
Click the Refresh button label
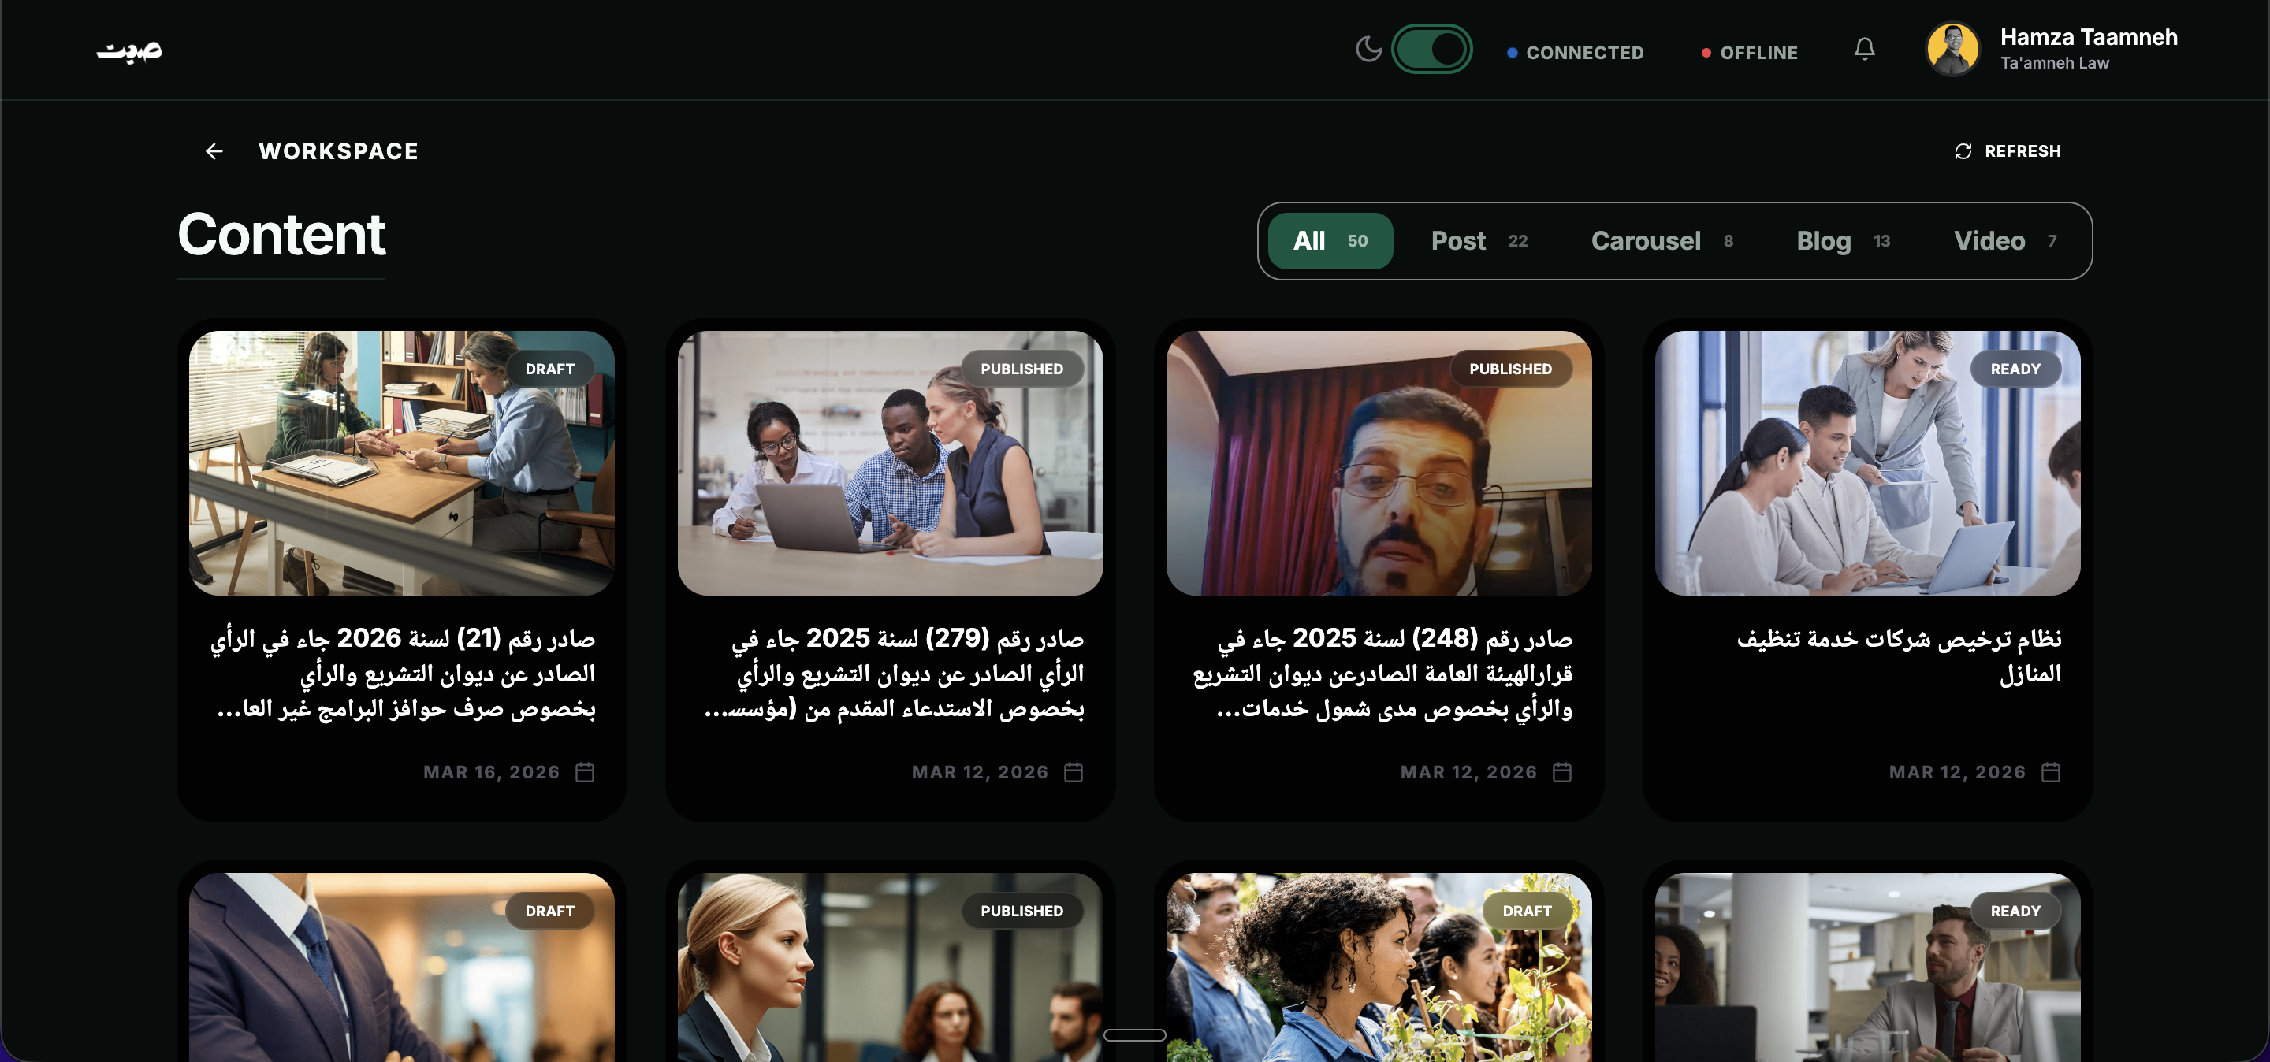(2023, 151)
